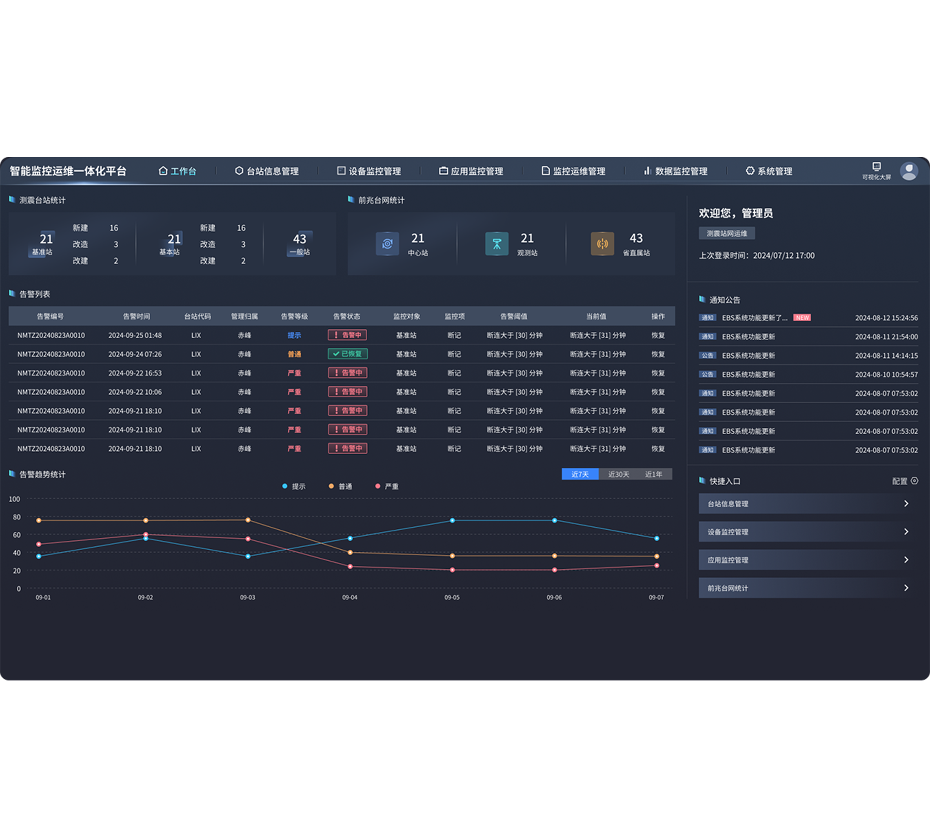Open the 公告 dated 2024-08-10 10:54:57
Screen dimensions: 930x837
(x=809, y=374)
